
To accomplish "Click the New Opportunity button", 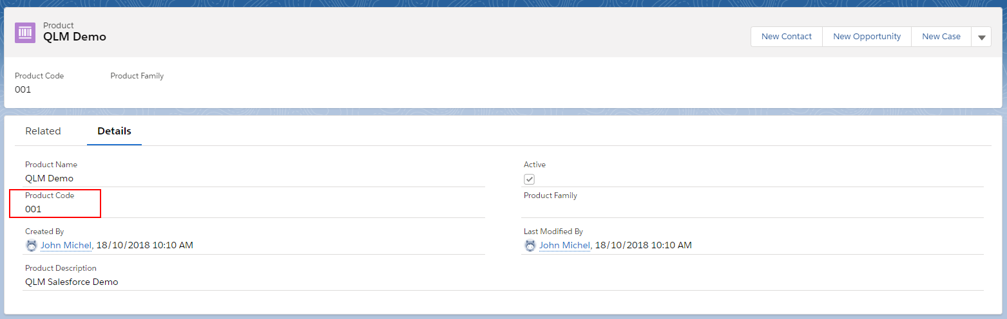I will click(x=867, y=37).
